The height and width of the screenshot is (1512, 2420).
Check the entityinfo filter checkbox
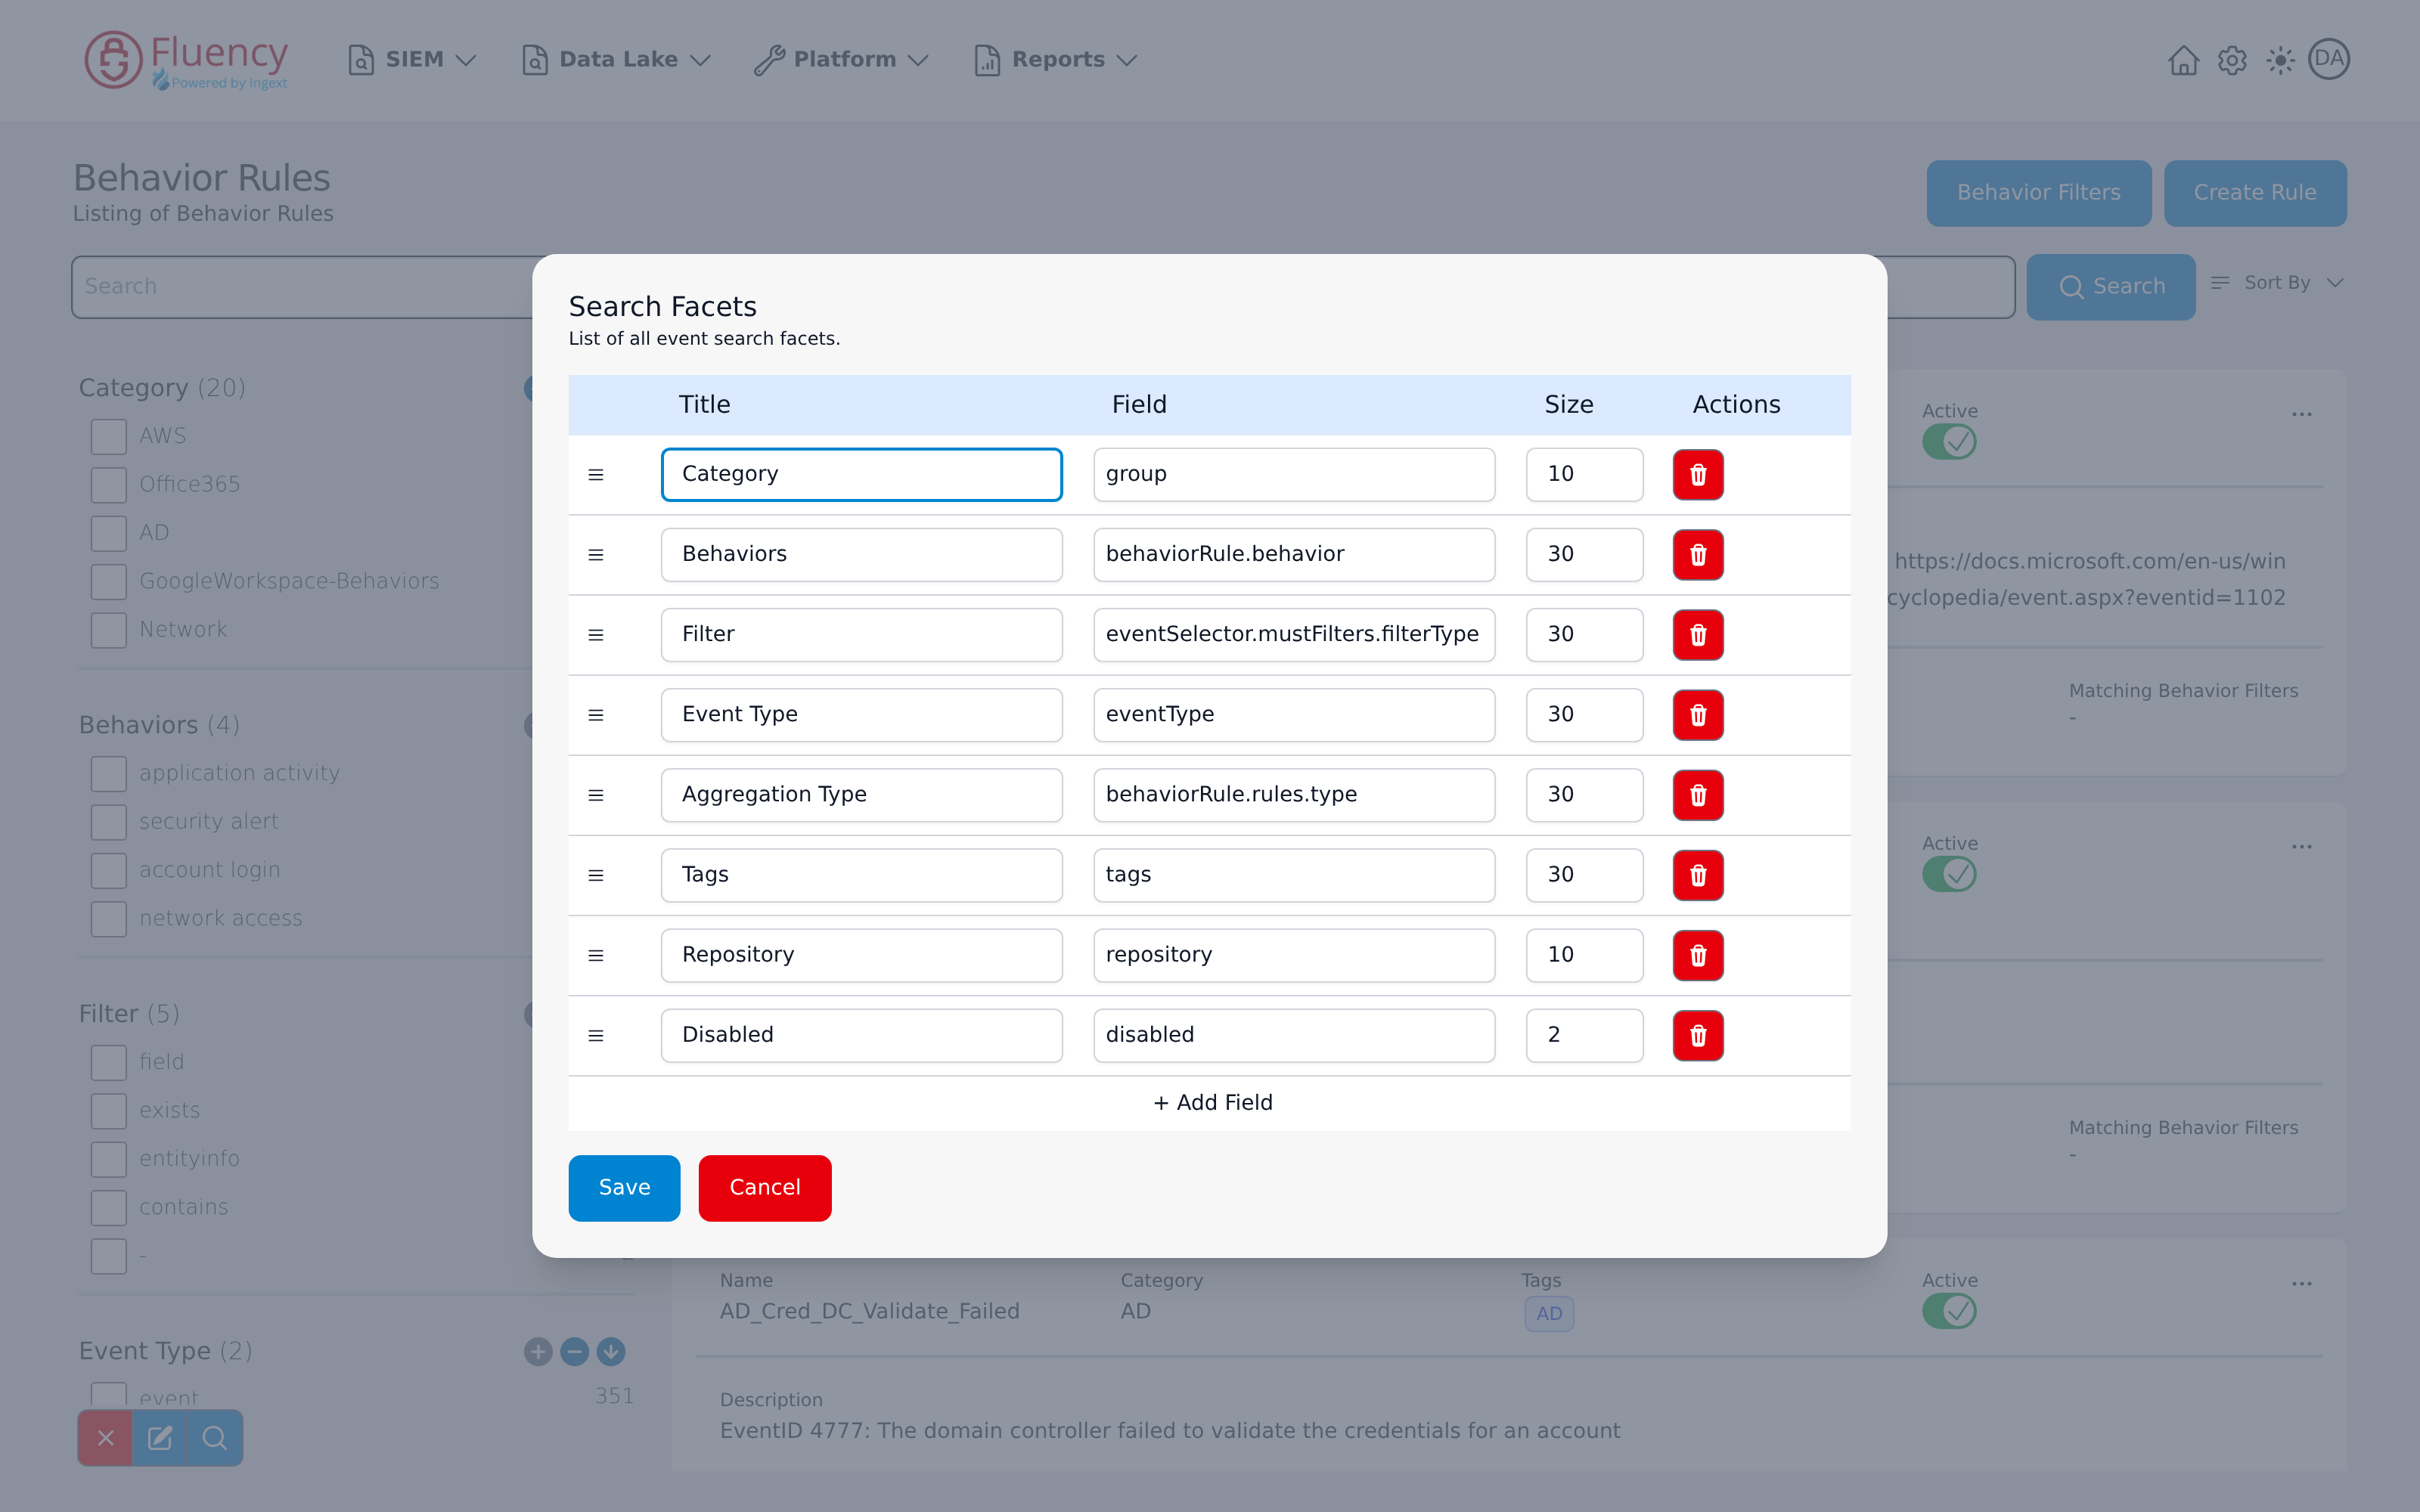pyautogui.click(x=109, y=1159)
